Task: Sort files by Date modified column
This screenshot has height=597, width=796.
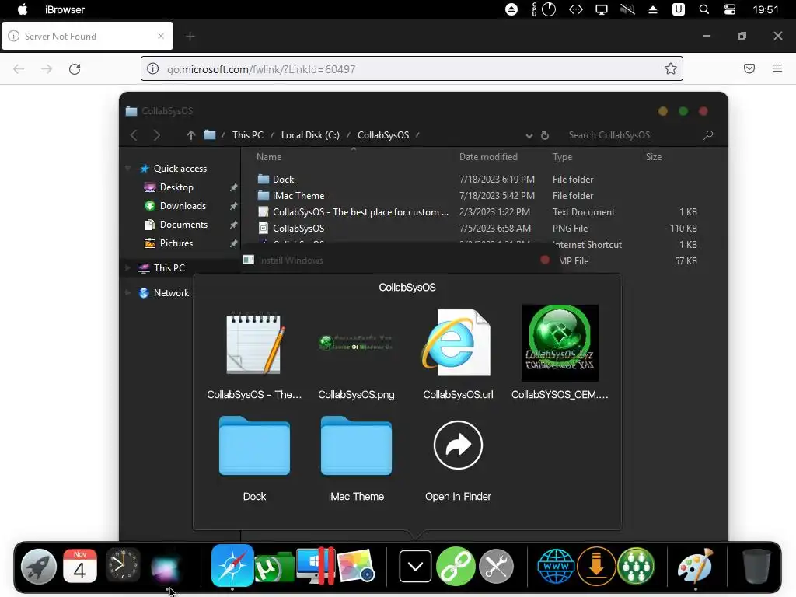Action: 488,157
